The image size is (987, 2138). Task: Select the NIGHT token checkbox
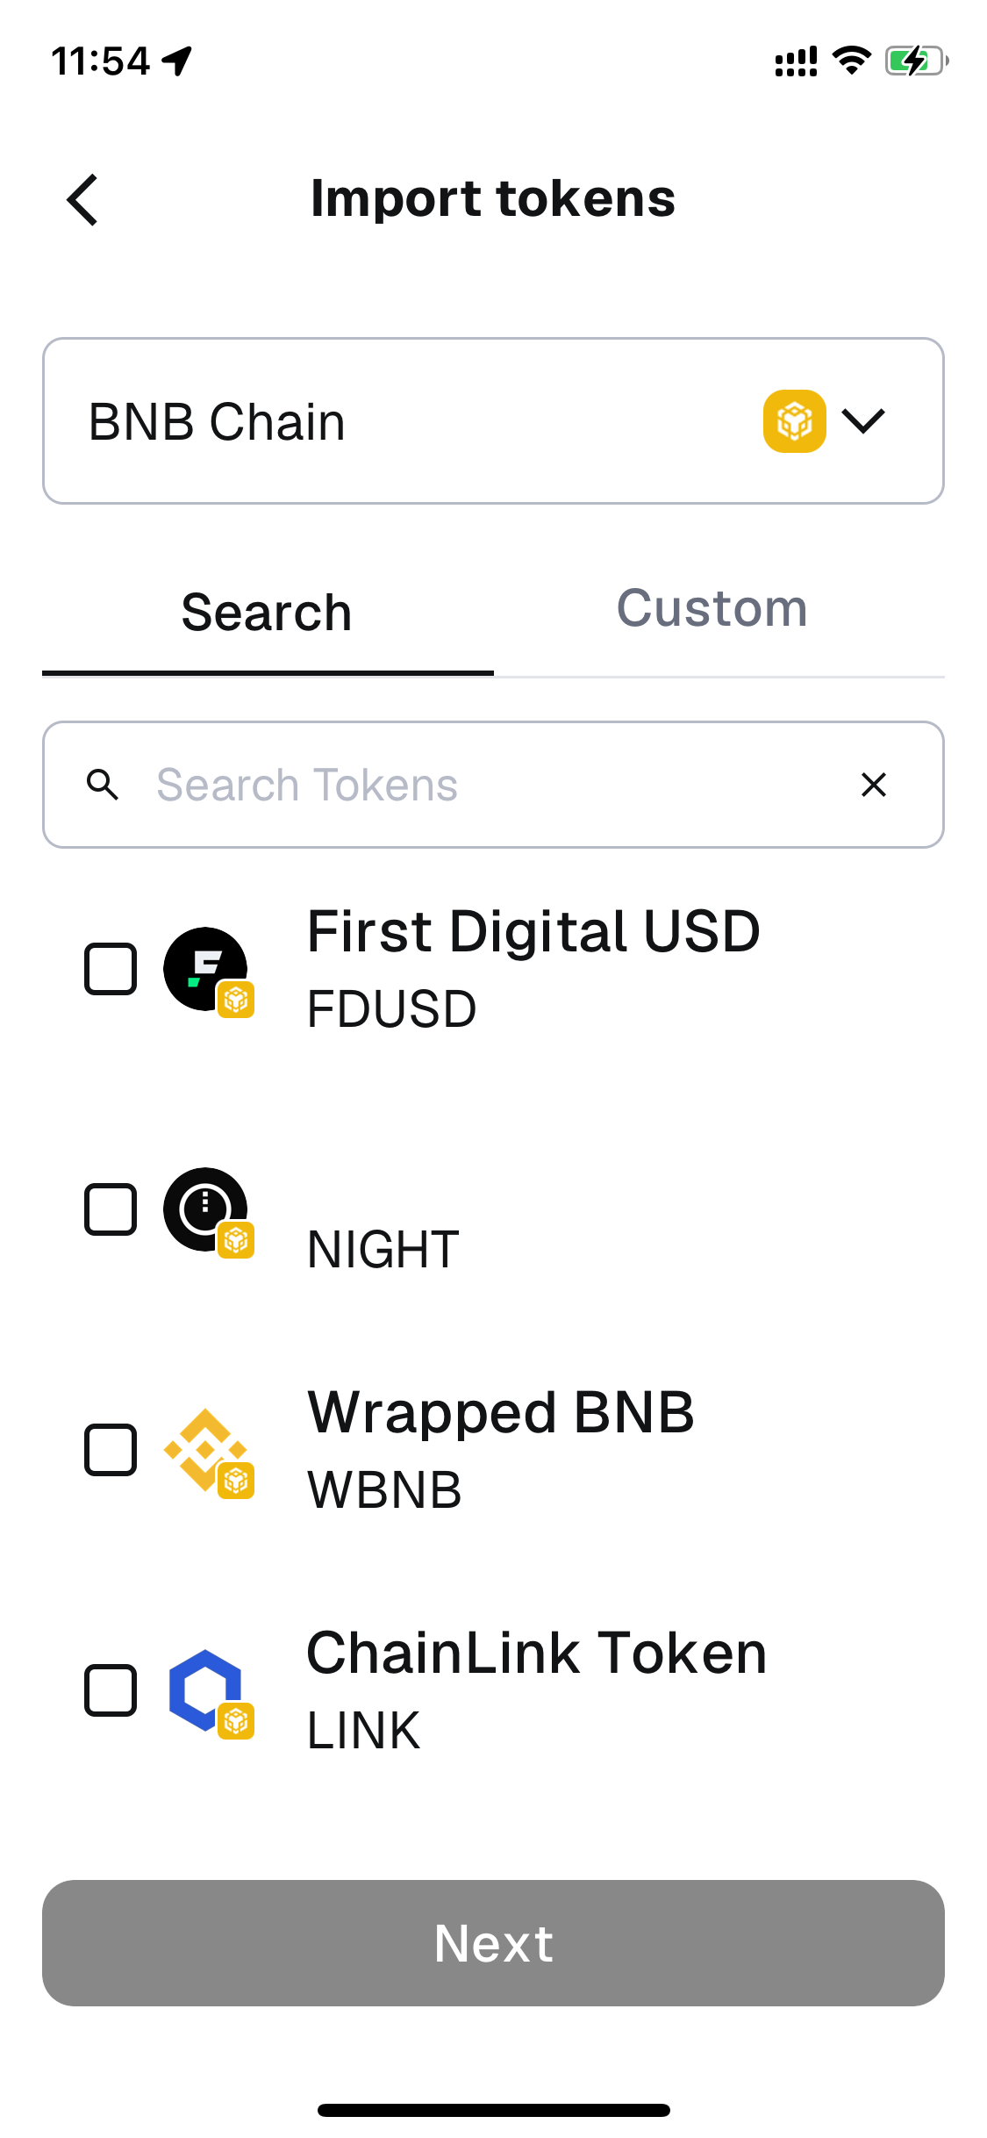[111, 1209]
